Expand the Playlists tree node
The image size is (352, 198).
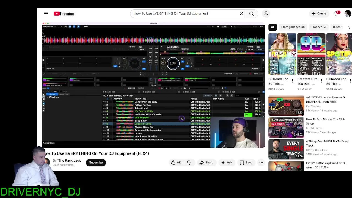click(x=48, y=97)
